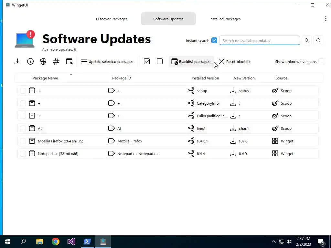Sort by Package Name column header

pyautogui.click(x=45, y=78)
